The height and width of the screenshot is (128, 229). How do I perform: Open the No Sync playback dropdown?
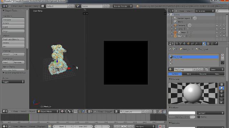point(145,127)
